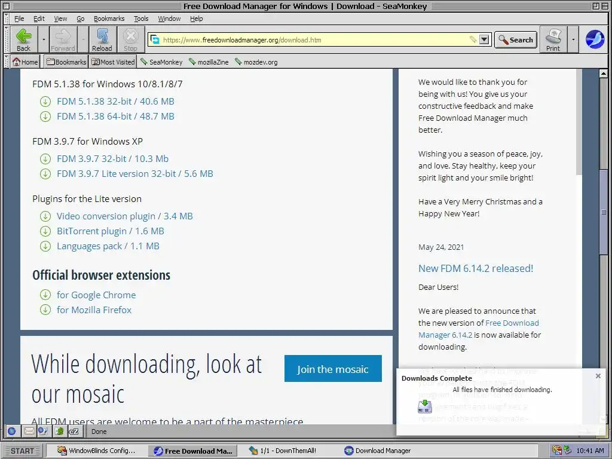Click the download arrow beside Languages pack
612x459 pixels.
click(45, 246)
